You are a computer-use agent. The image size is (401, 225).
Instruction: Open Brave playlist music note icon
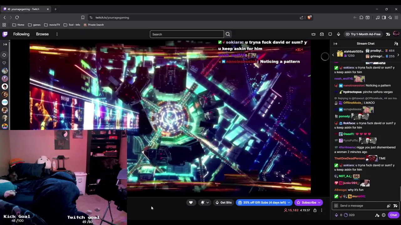pyautogui.click(x=378, y=17)
